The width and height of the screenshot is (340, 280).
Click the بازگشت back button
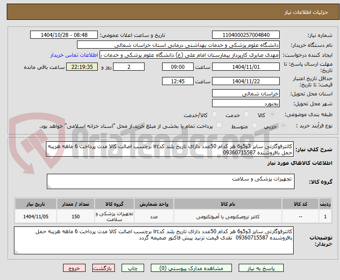coord(104,268)
